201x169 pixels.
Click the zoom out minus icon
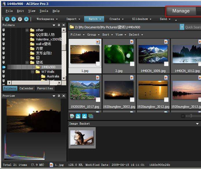tap(183, 116)
